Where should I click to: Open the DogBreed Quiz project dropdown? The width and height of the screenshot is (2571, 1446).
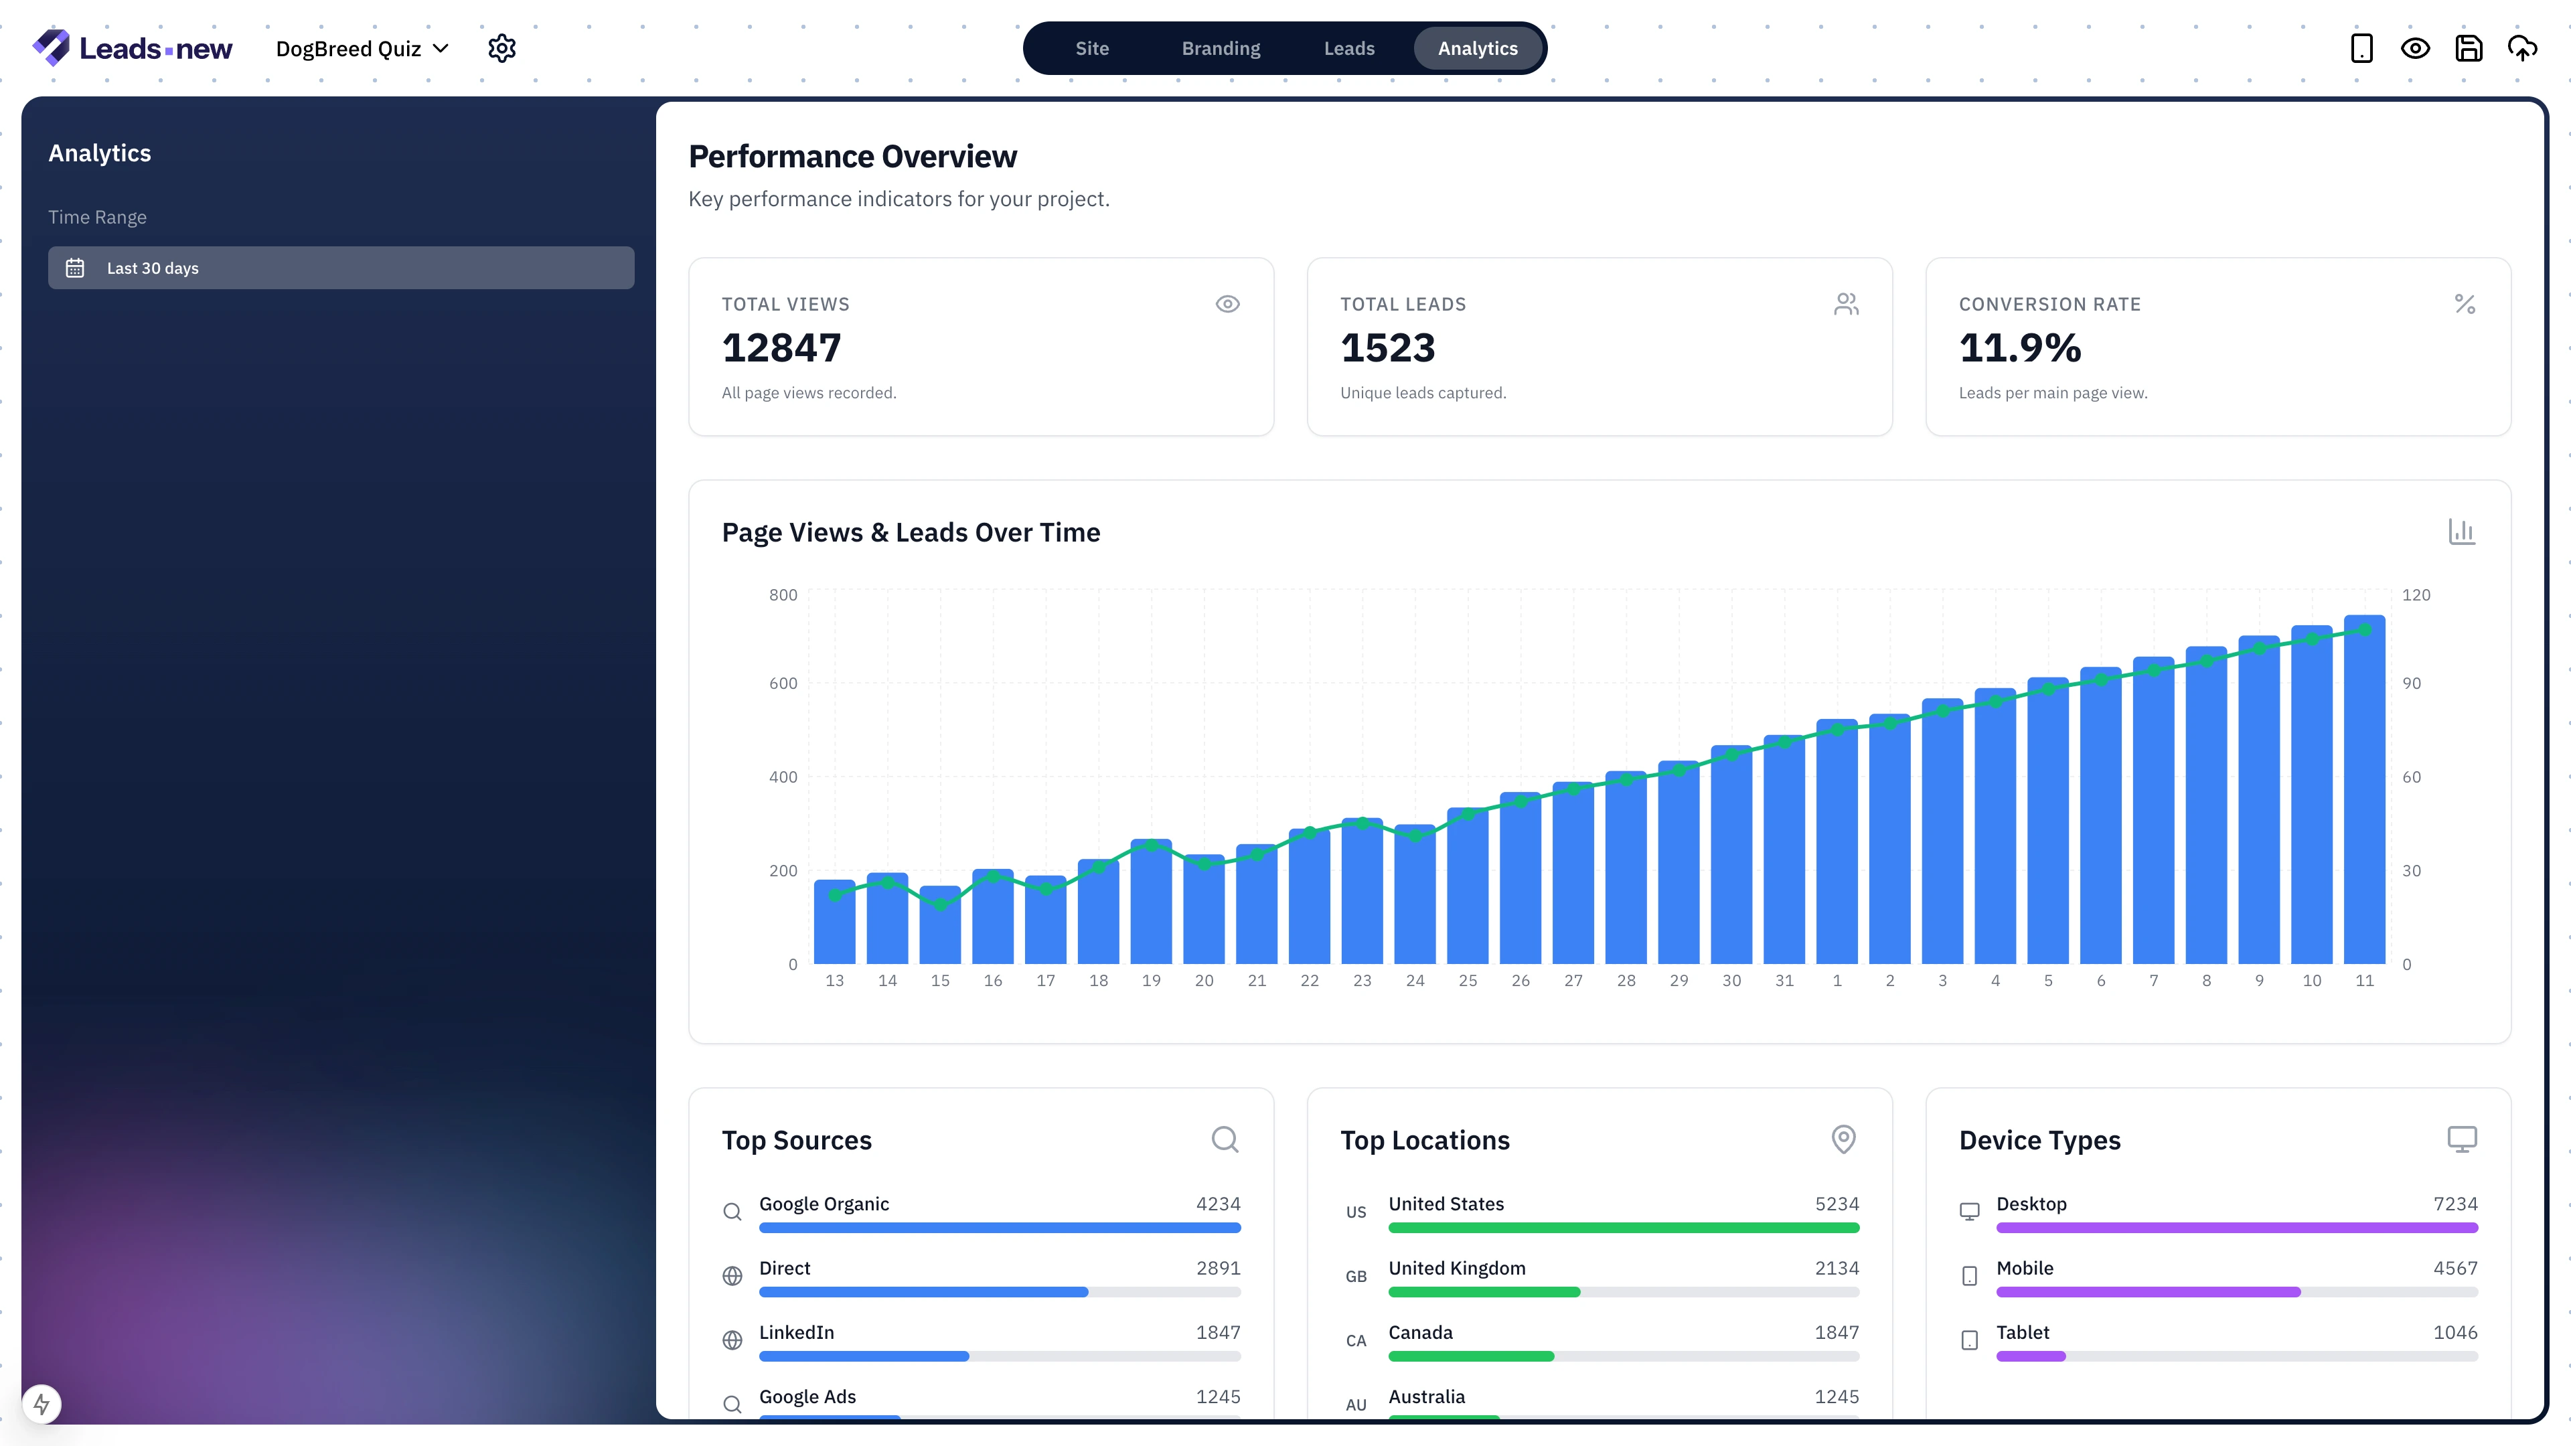point(360,48)
